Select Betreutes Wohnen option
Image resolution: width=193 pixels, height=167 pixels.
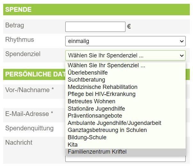click(x=92, y=101)
